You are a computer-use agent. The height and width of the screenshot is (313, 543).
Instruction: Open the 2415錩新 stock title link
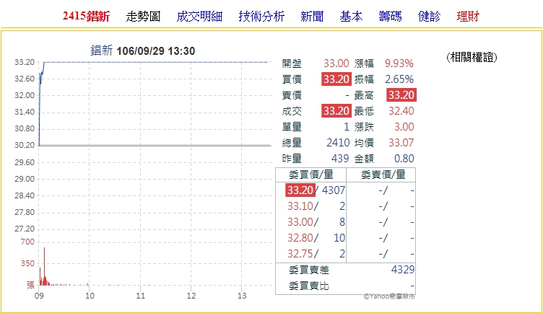pos(86,17)
